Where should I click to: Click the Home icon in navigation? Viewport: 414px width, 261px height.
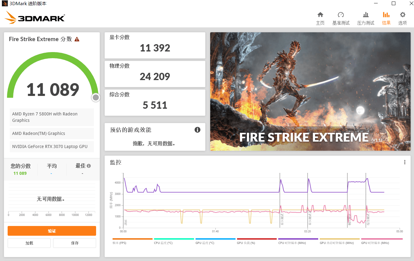point(320,15)
